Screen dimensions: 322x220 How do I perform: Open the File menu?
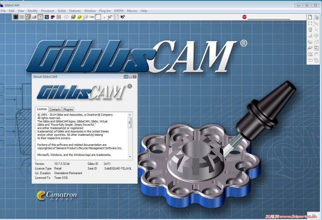3,11
